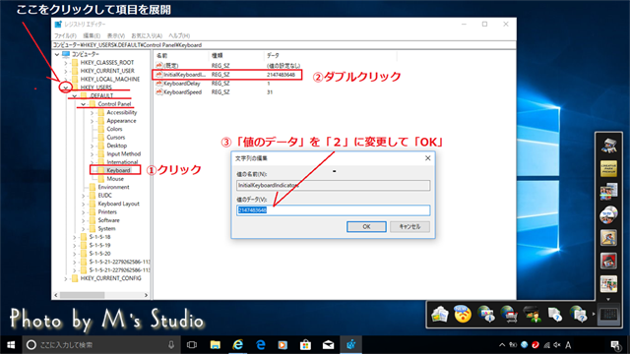
Task: Open the お気に入り(A) menu
Action: click(147, 35)
